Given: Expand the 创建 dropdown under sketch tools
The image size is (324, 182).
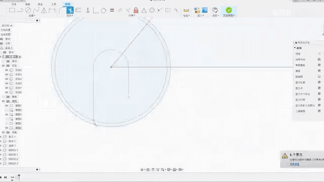Looking at the screenshot, I should pos(32,16).
